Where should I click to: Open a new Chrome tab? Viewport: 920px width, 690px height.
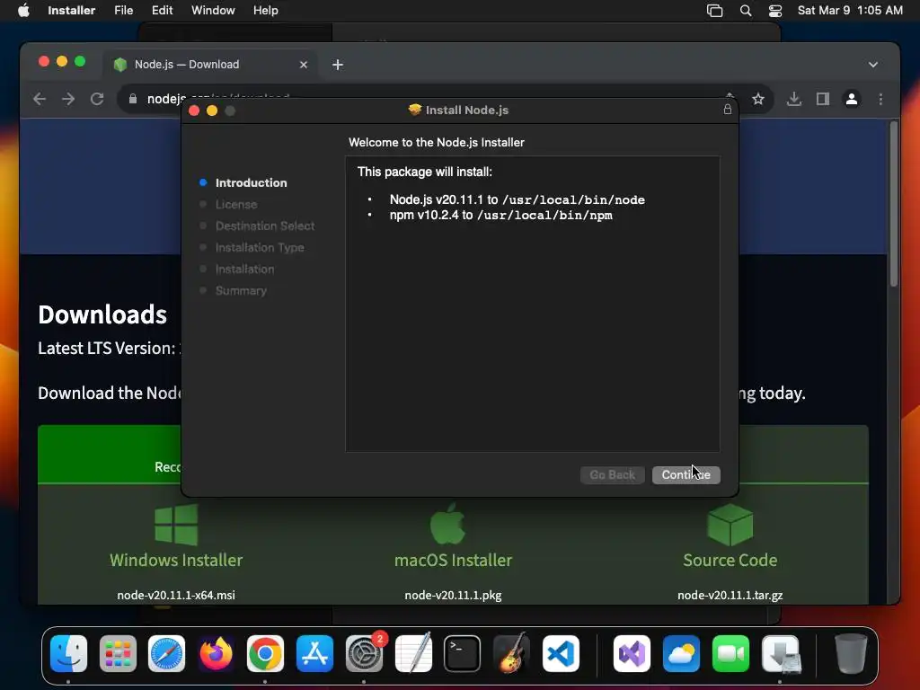[x=338, y=65]
